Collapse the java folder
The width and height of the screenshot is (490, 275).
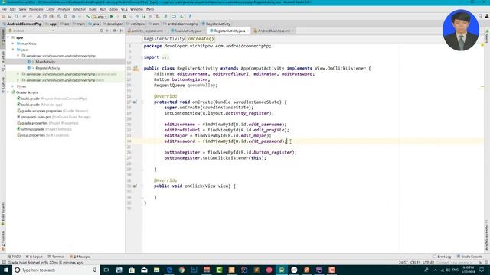13,50
